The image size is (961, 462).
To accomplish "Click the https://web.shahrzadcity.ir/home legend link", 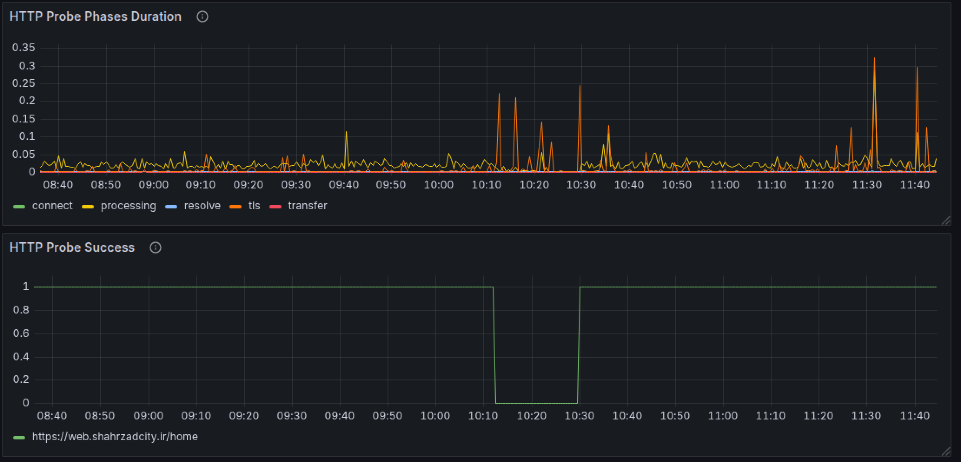I will click(114, 437).
